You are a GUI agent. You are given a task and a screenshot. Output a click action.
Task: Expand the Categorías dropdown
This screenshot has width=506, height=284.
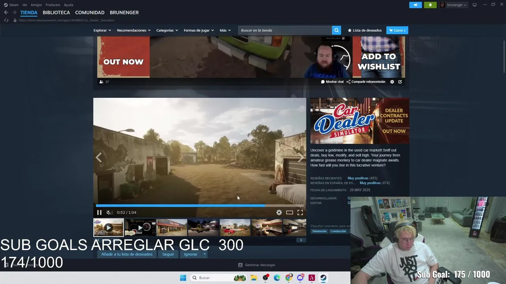click(x=167, y=30)
